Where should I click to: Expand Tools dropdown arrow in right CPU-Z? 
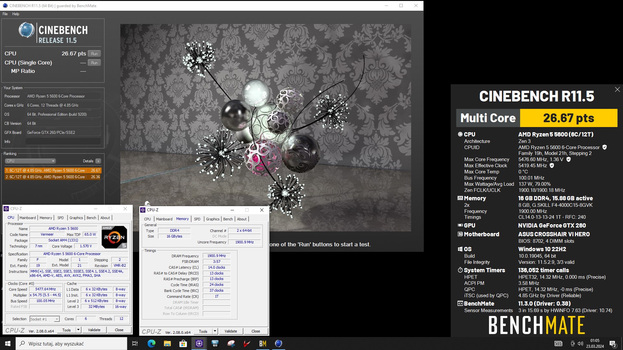tap(215, 331)
